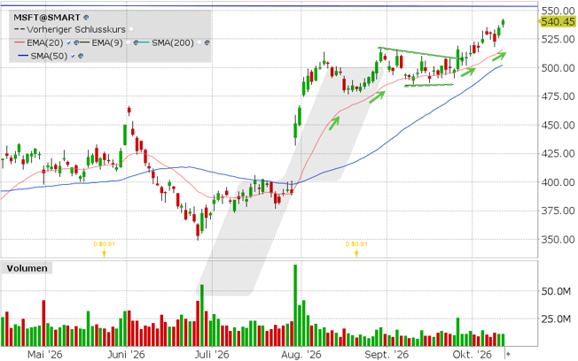
Task: Click the Vorheriger Schlusskurs legend label
Action: point(76,29)
